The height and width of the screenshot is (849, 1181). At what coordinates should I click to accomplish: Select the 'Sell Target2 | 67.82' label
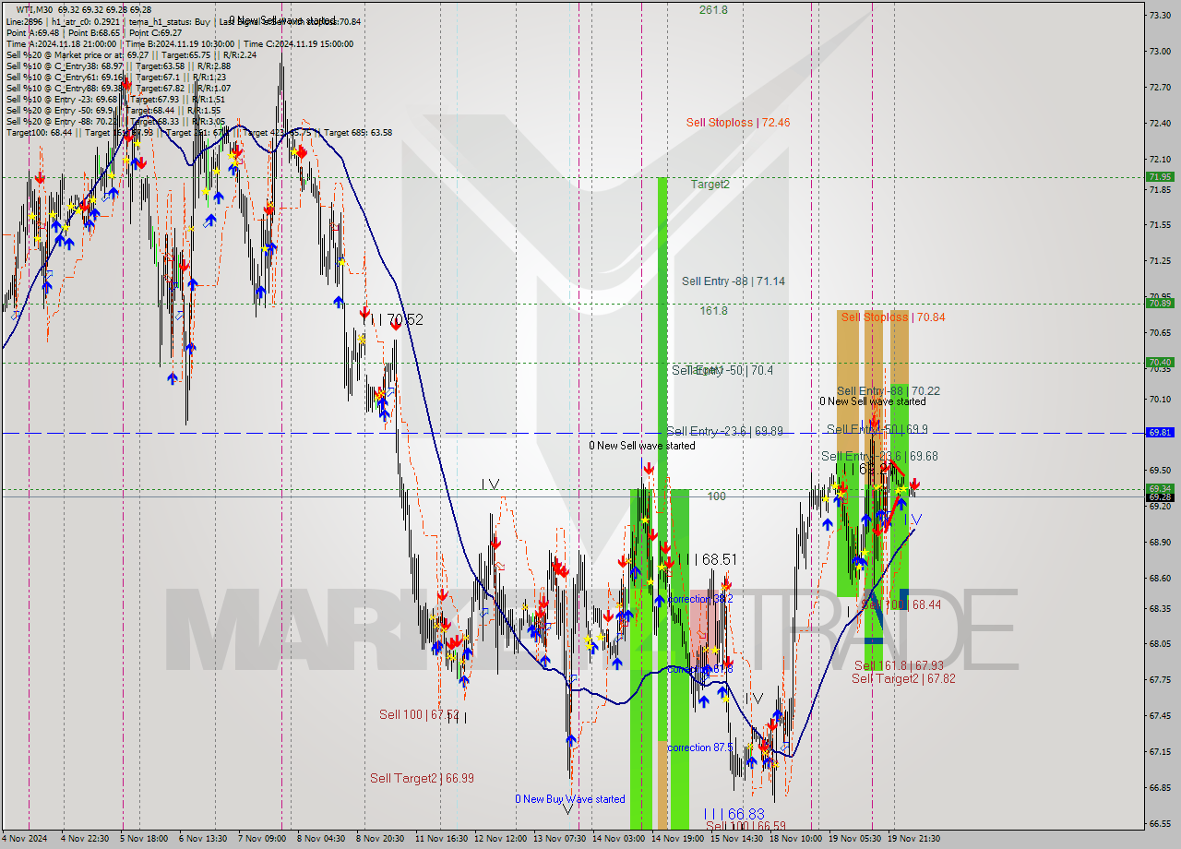(x=903, y=678)
